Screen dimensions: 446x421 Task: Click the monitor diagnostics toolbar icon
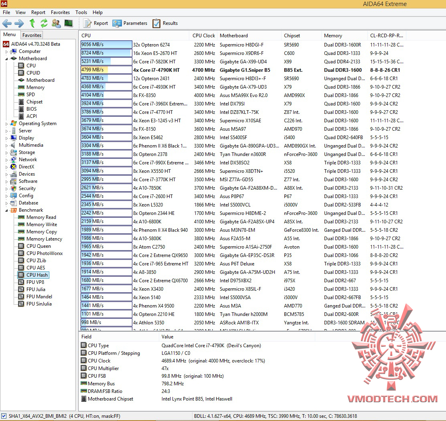click(x=69, y=23)
